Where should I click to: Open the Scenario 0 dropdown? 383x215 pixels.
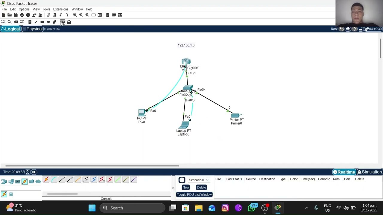point(198,180)
